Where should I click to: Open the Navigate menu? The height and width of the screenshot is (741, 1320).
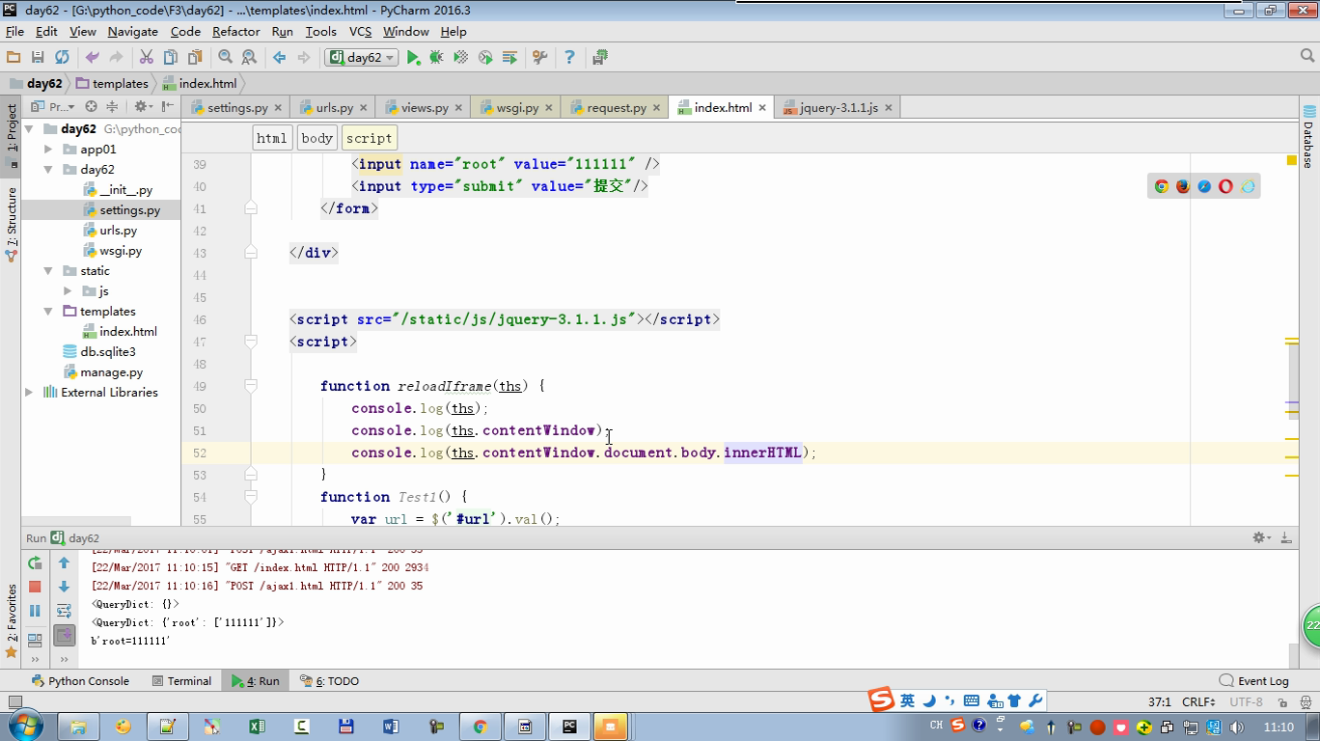(x=132, y=31)
